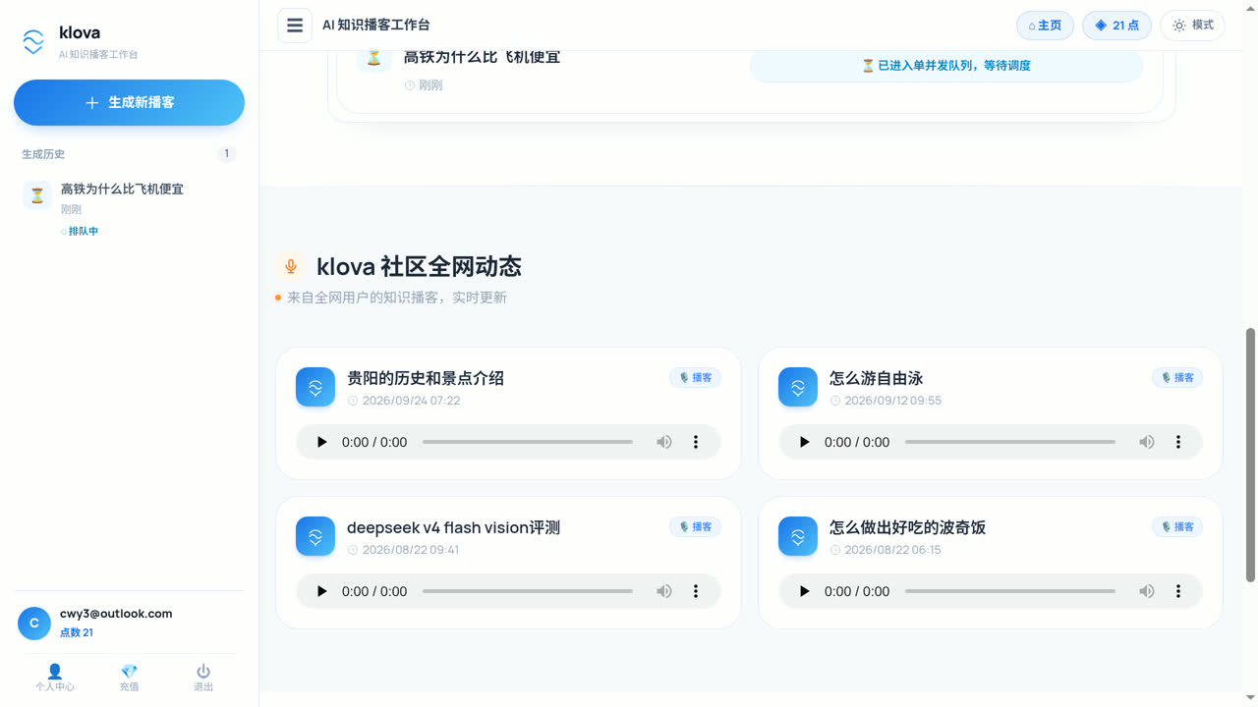The image size is (1258, 707).
Task: Mute the 怎么游自由泳 audio
Action: (x=1147, y=442)
